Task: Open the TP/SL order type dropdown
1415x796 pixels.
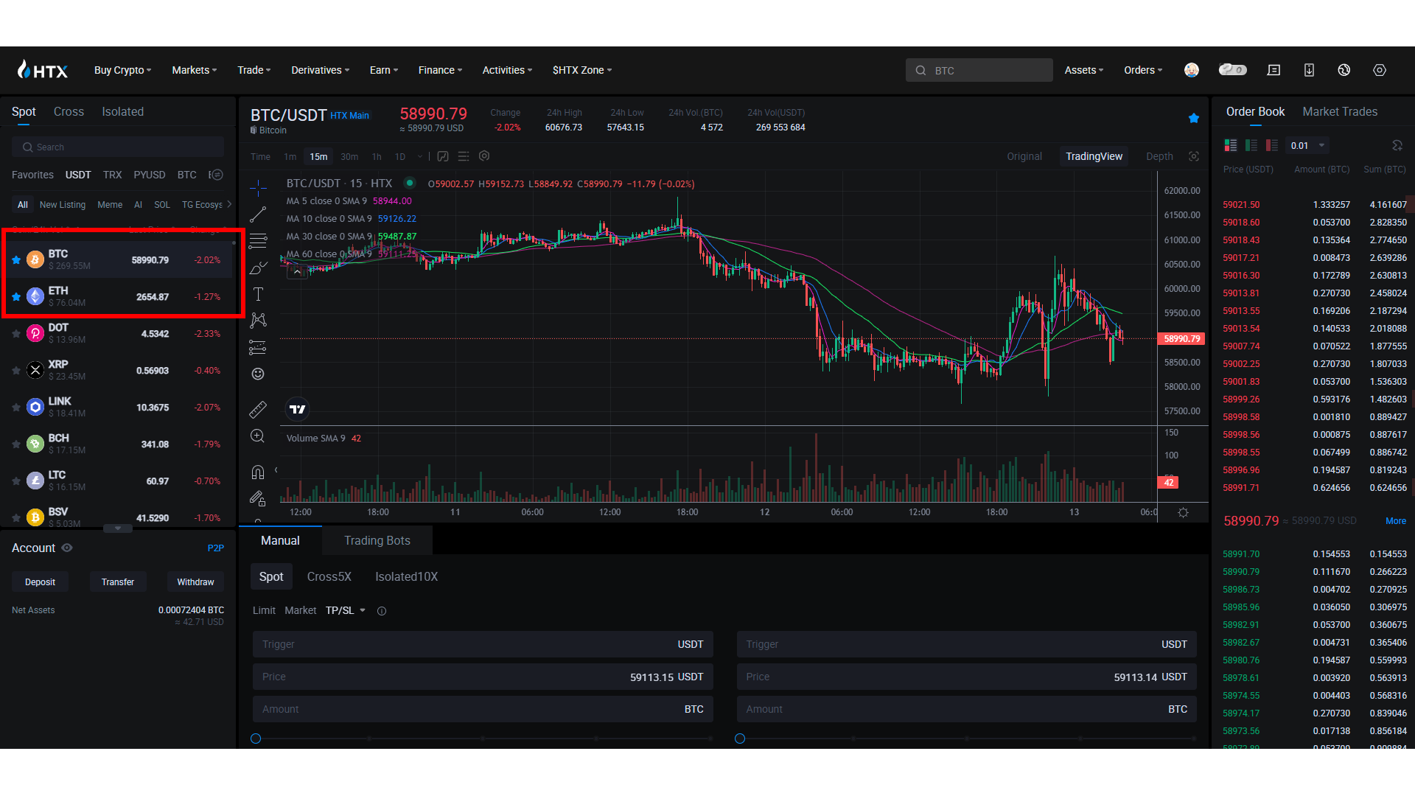Action: coord(346,610)
